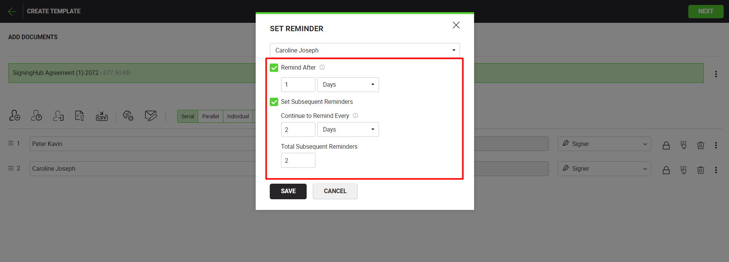
Task: Toggle Set Subsequent Reminders checkbox
Action: coord(274,102)
